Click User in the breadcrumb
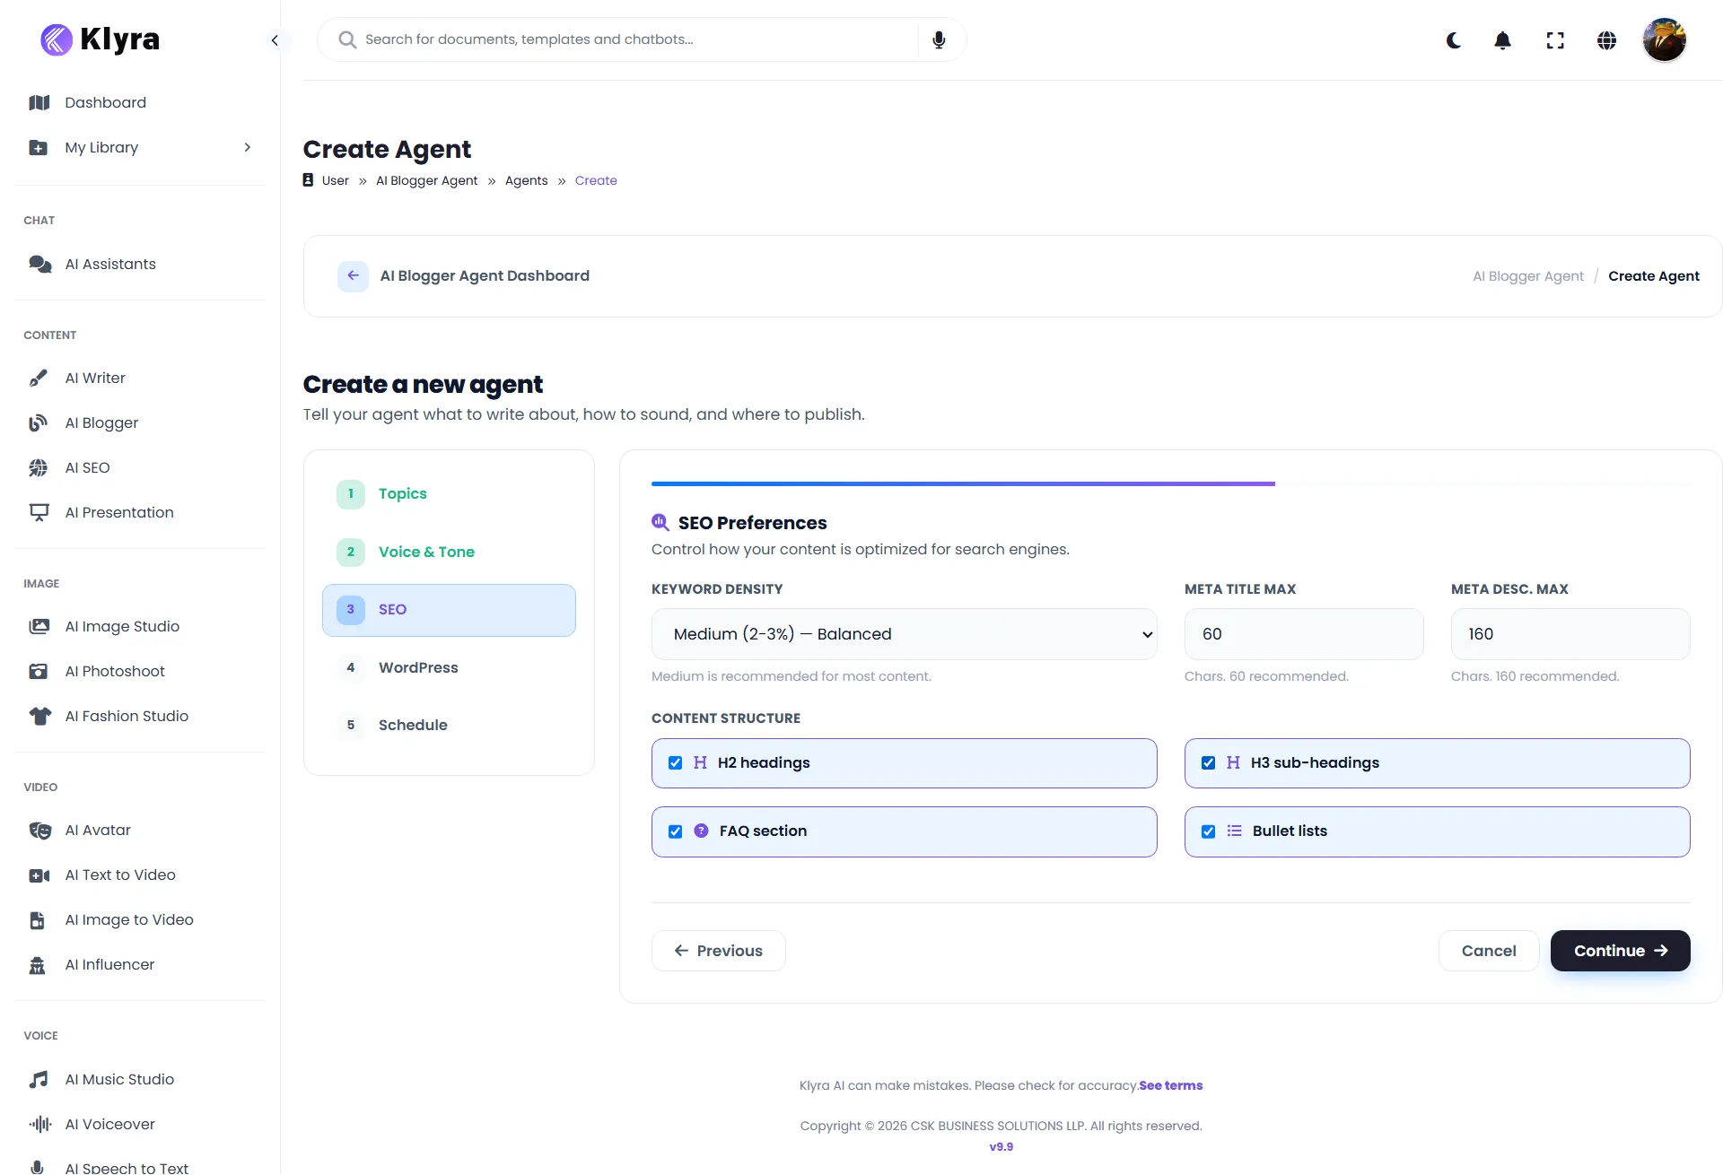The width and height of the screenshot is (1723, 1175). pyautogui.click(x=335, y=180)
